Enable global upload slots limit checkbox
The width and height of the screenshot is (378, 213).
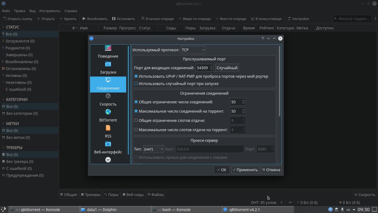[x=136, y=120]
